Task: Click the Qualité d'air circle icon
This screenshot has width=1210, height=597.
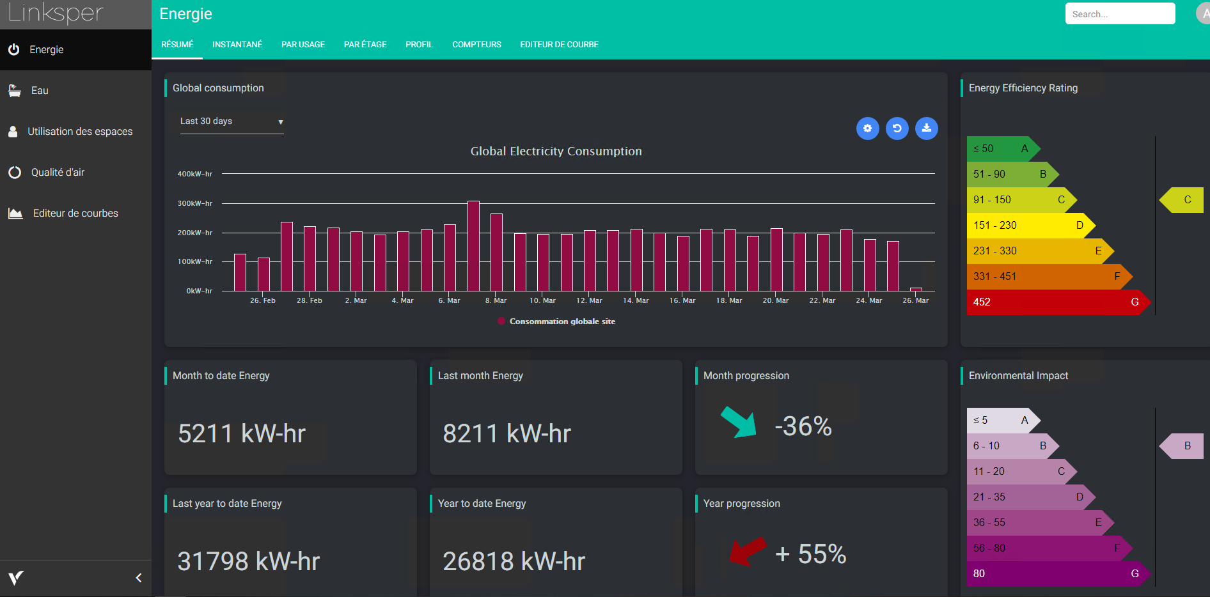Action: coord(15,173)
